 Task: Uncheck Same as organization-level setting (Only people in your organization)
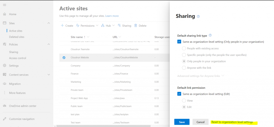pos(179,42)
